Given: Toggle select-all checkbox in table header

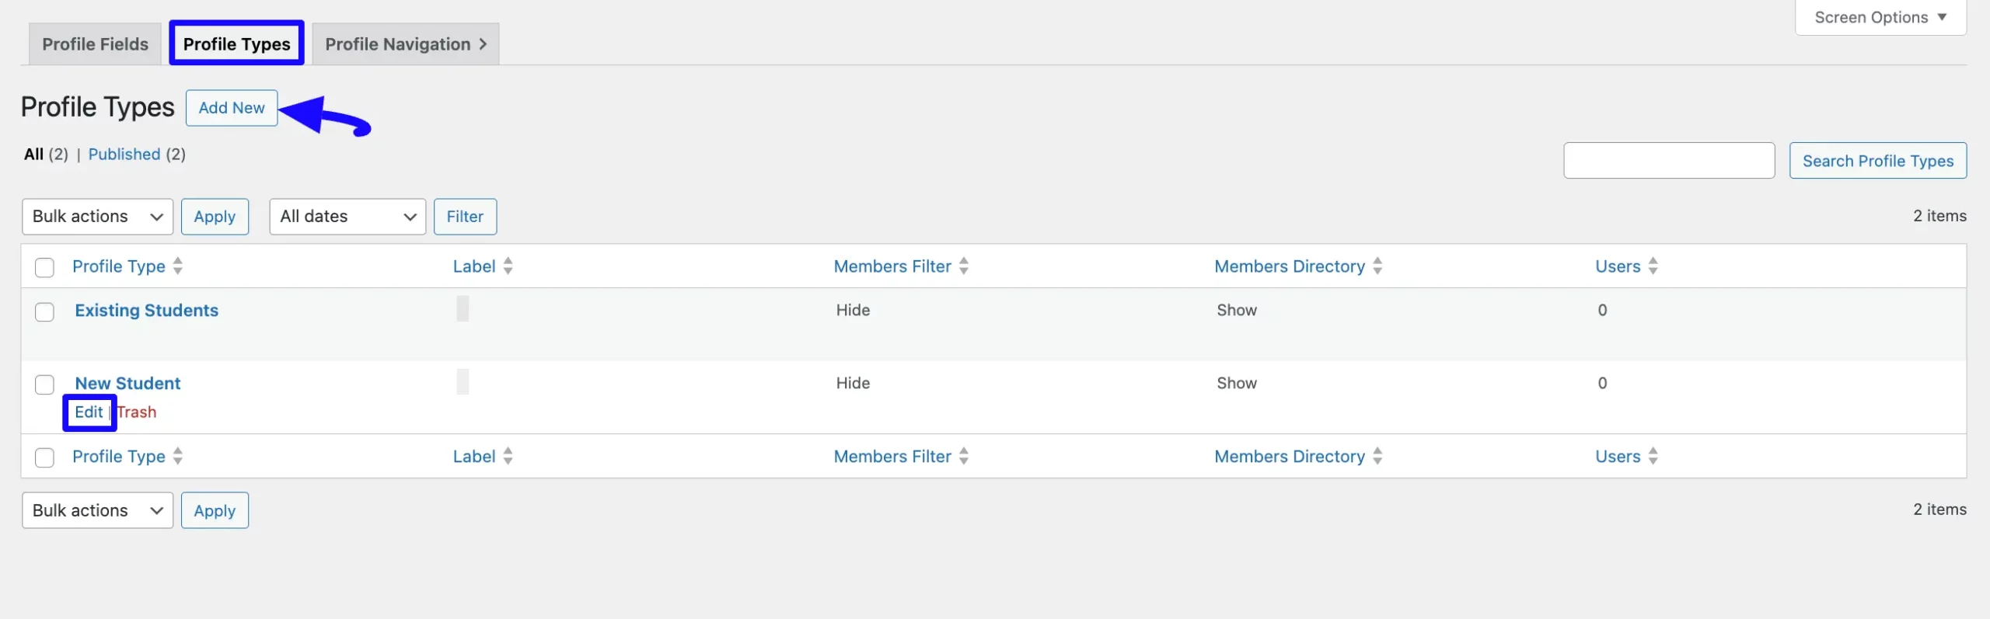Looking at the screenshot, I should tap(44, 267).
